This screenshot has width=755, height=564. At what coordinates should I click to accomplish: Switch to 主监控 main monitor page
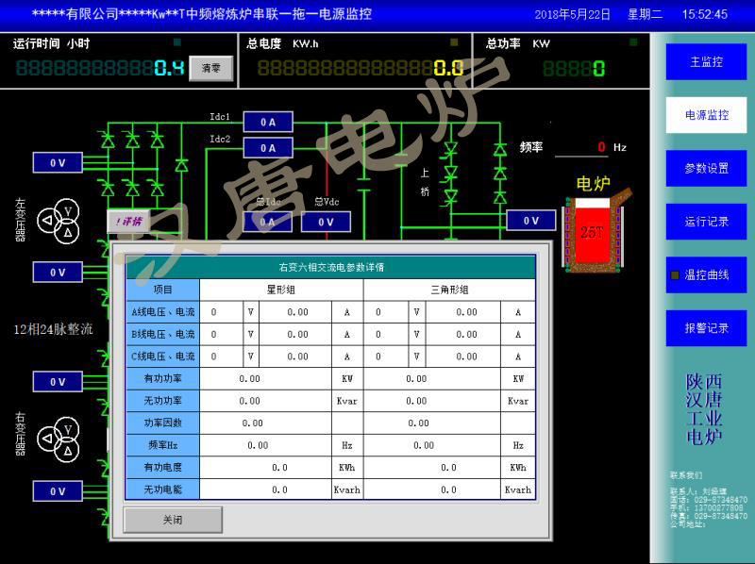[707, 61]
